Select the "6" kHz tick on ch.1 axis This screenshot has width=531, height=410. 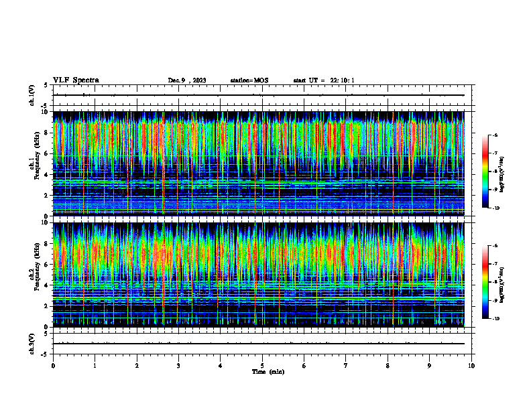[x=47, y=153]
